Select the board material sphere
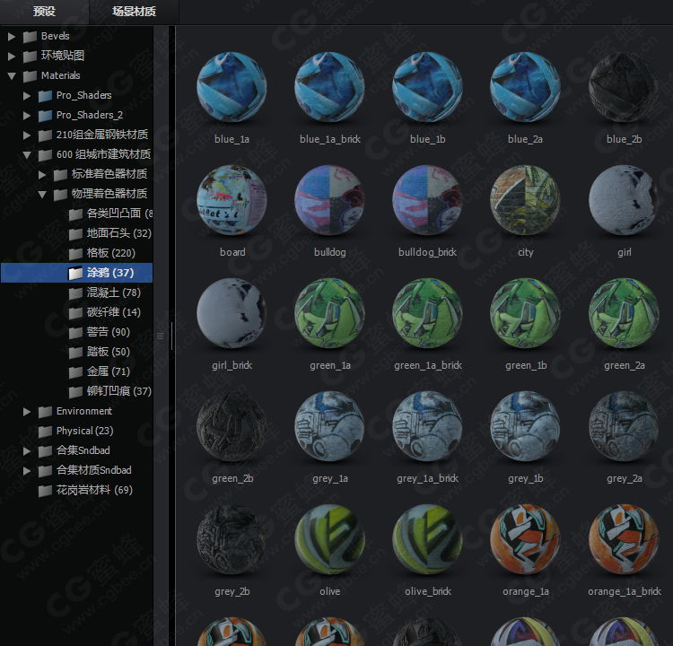Image resolution: width=673 pixels, height=646 pixels. (x=232, y=200)
